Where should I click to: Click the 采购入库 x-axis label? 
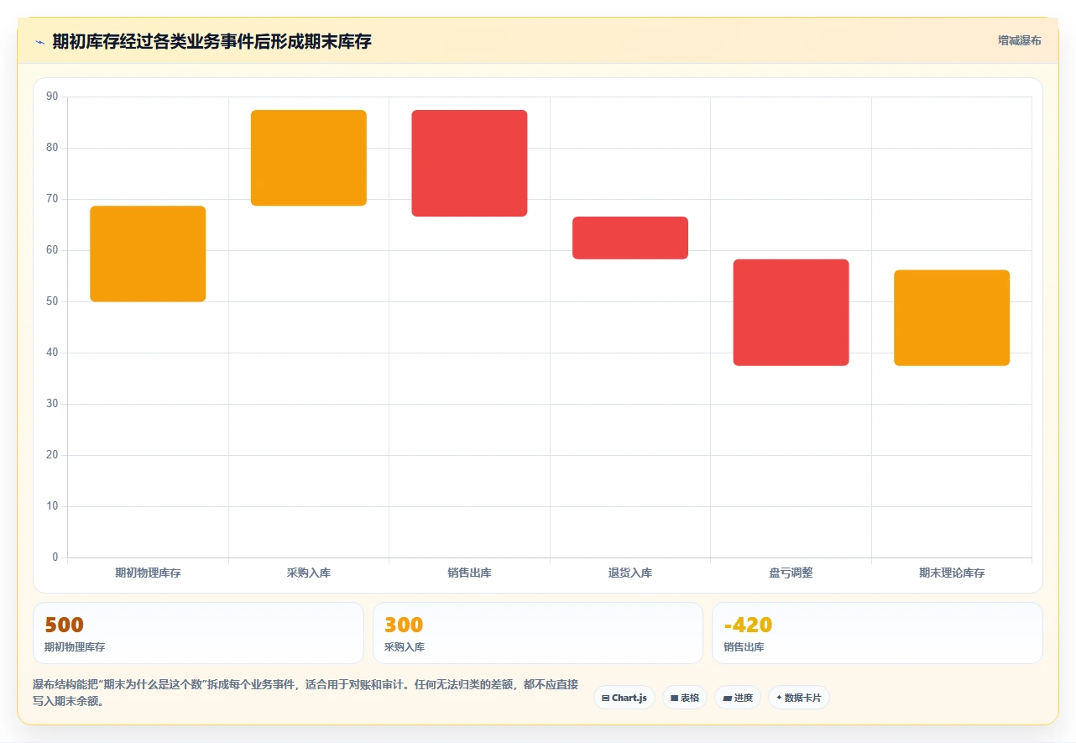pyautogui.click(x=309, y=573)
